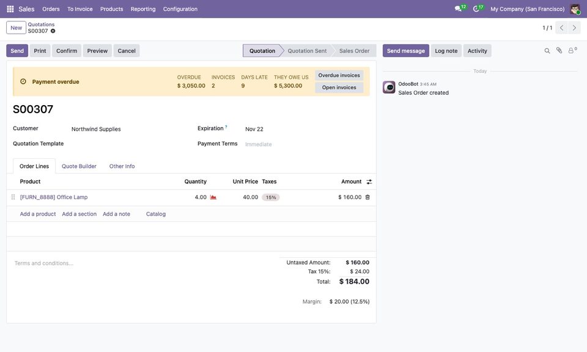Open the activities clock icon
The width and height of the screenshot is (587, 352).
coord(476,9)
